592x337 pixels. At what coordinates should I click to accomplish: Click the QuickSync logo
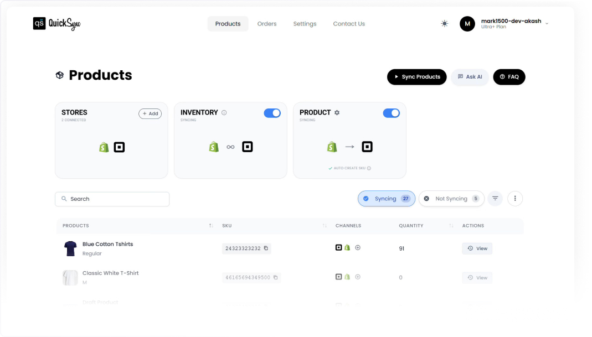pyautogui.click(x=56, y=24)
